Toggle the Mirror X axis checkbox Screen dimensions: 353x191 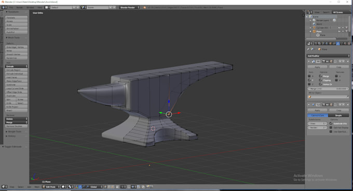pos(309,76)
